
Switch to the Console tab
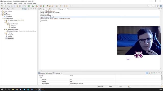tap(42, 73)
